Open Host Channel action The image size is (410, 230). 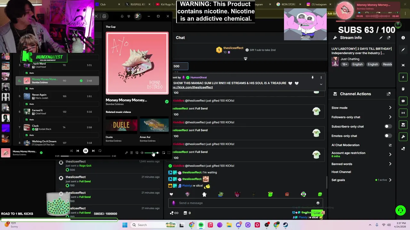tap(341, 172)
